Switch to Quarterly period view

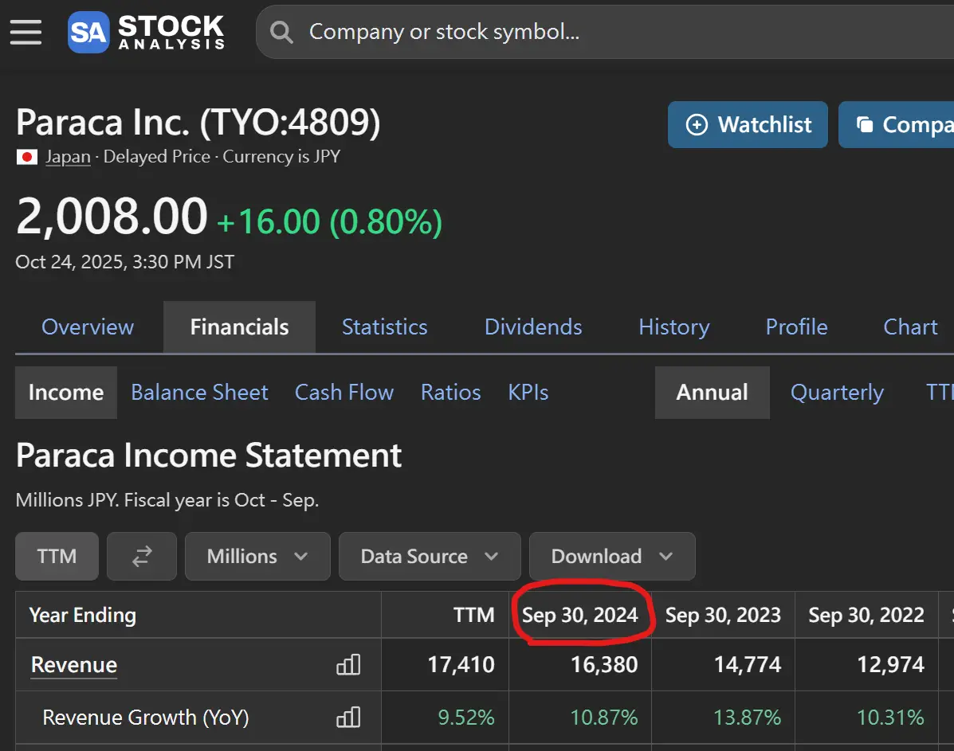(x=837, y=393)
